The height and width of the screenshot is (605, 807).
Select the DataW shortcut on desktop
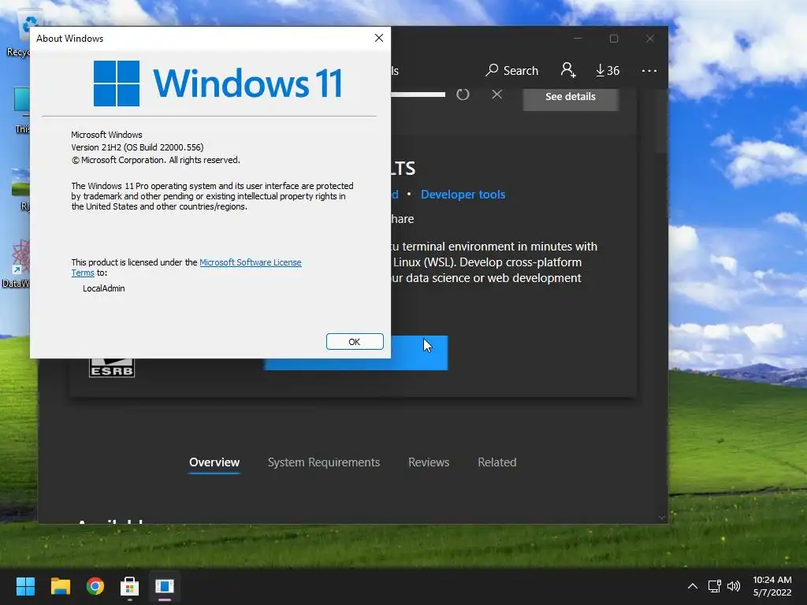(x=17, y=263)
